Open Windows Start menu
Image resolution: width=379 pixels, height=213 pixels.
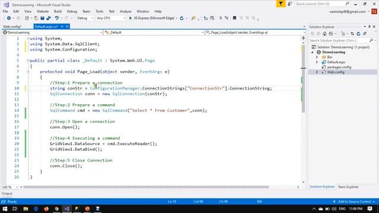(x=5, y=208)
